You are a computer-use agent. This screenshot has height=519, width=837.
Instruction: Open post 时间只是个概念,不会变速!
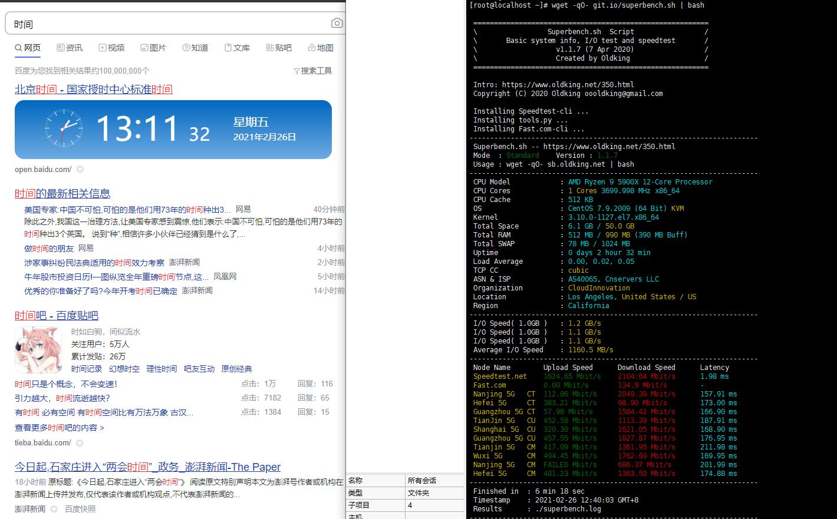coord(66,384)
